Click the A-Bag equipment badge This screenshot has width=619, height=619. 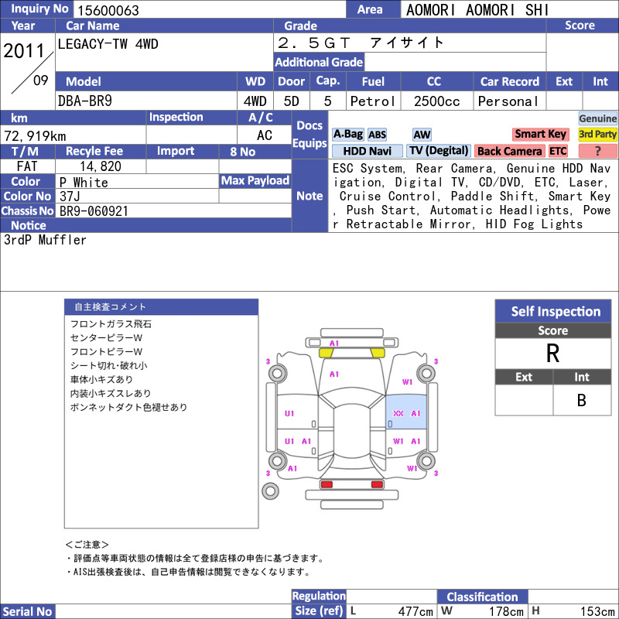tap(347, 135)
